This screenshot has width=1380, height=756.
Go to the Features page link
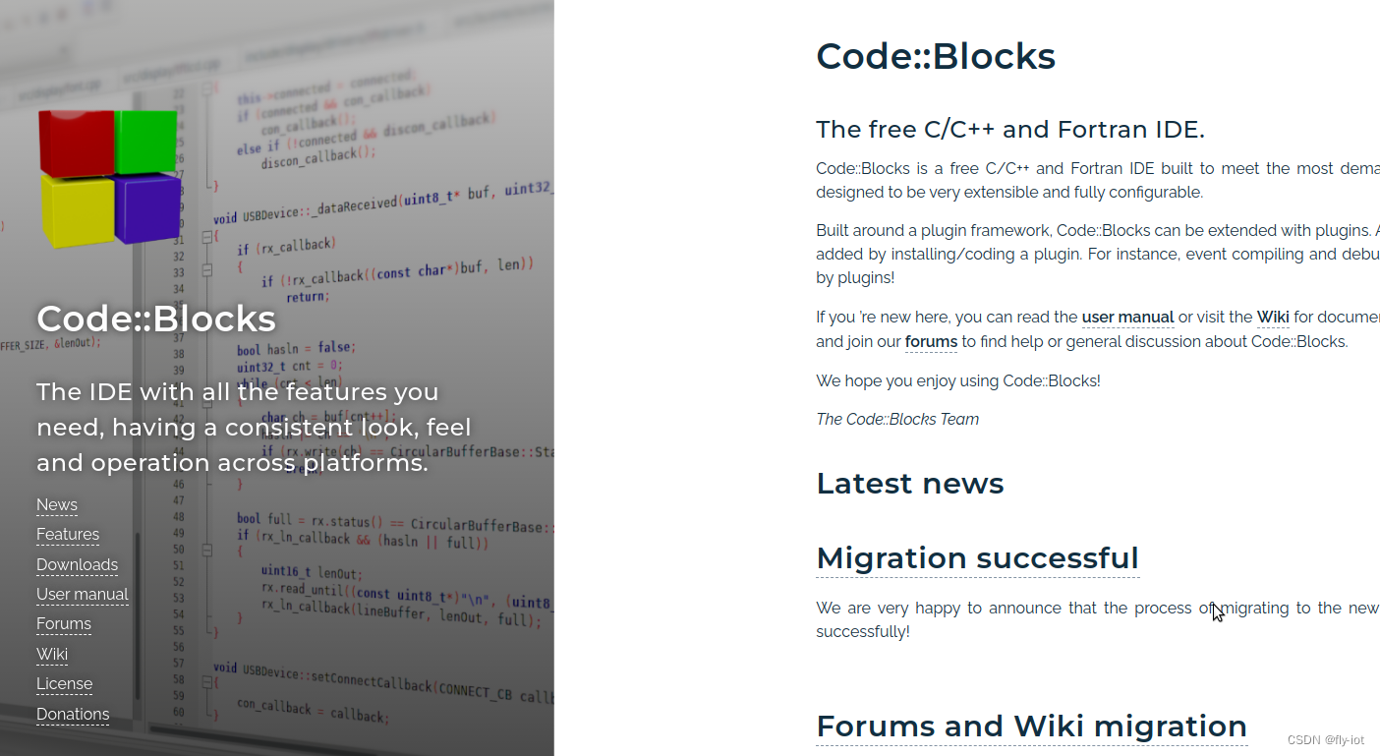pyautogui.click(x=68, y=535)
